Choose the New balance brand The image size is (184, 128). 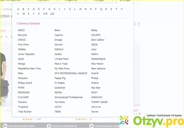[98, 69]
